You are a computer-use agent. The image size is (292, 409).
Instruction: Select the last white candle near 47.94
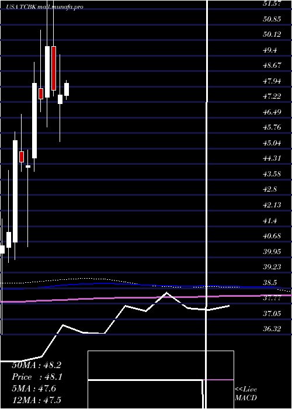pos(67,89)
